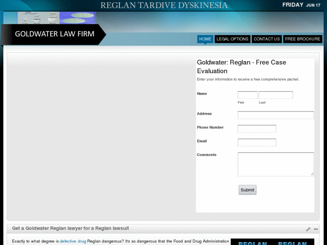Image resolution: width=327 pixels, height=245 pixels.
Task: Click into the Address field
Action: tap(275, 115)
